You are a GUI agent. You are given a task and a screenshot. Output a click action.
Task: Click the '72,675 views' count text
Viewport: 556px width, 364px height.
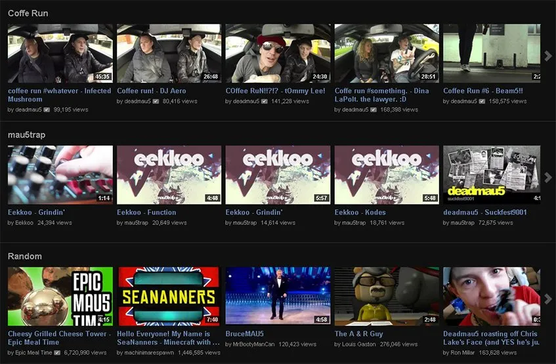(x=496, y=223)
